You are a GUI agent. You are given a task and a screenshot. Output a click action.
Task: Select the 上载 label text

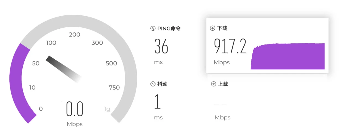pos(223,84)
